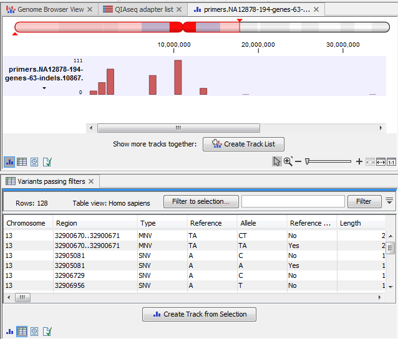This screenshot has width=398, height=339.
Task: Switch lower panel to track graph view
Action: (x=9, y=331)
